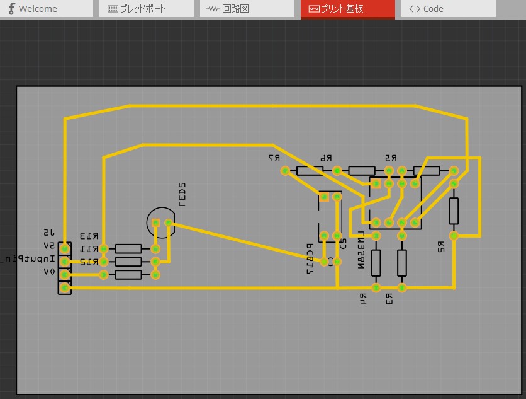Click the R6 resistor body
The height and width of the screenshot is (399, 526).
tap(362, 170)
